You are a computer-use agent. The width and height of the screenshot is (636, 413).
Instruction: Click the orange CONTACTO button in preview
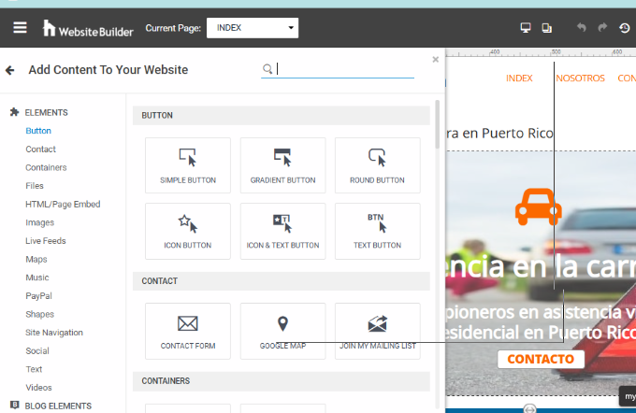541,359
